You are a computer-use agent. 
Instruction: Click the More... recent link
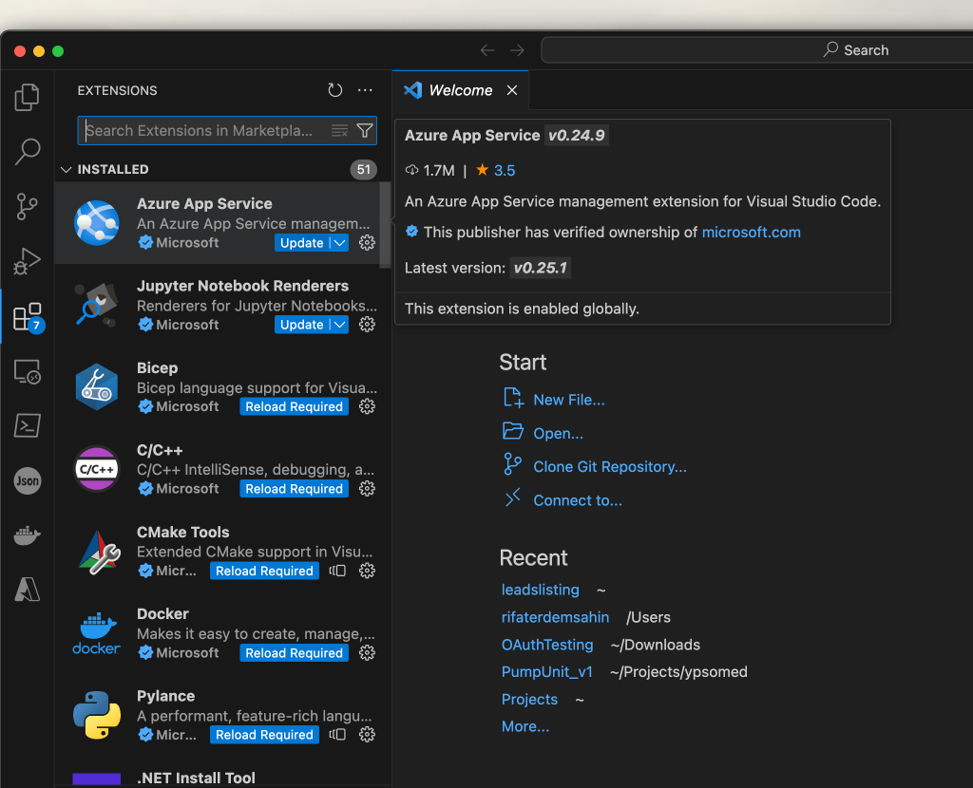525,726
